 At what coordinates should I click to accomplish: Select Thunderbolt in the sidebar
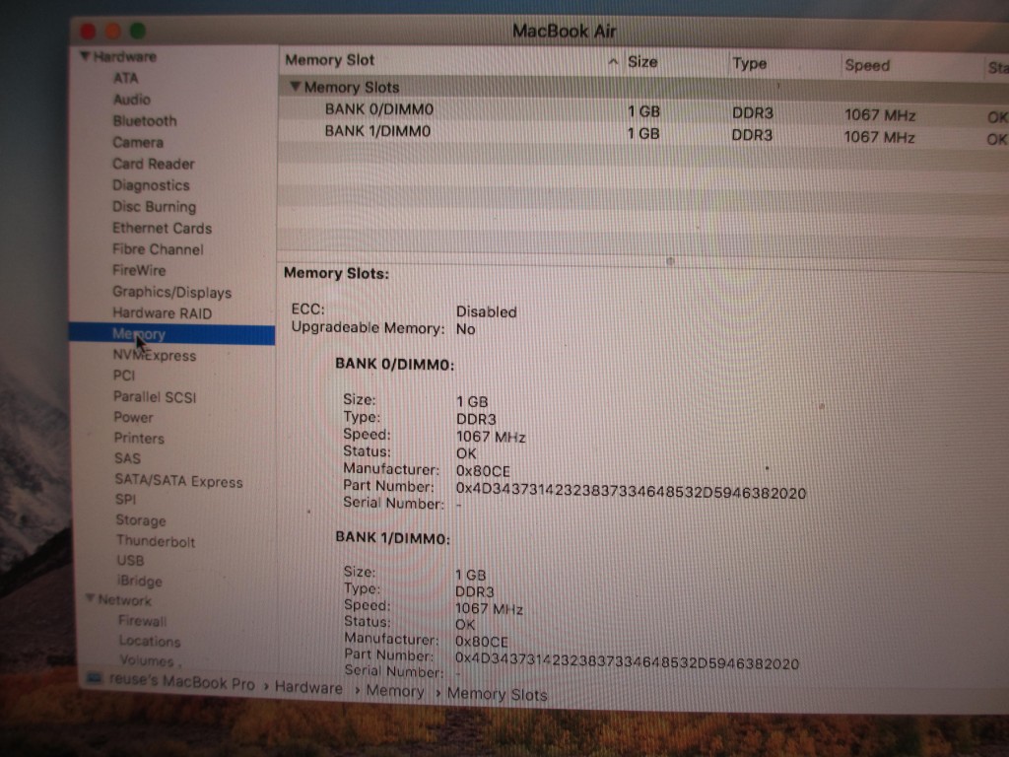point(156,541)
